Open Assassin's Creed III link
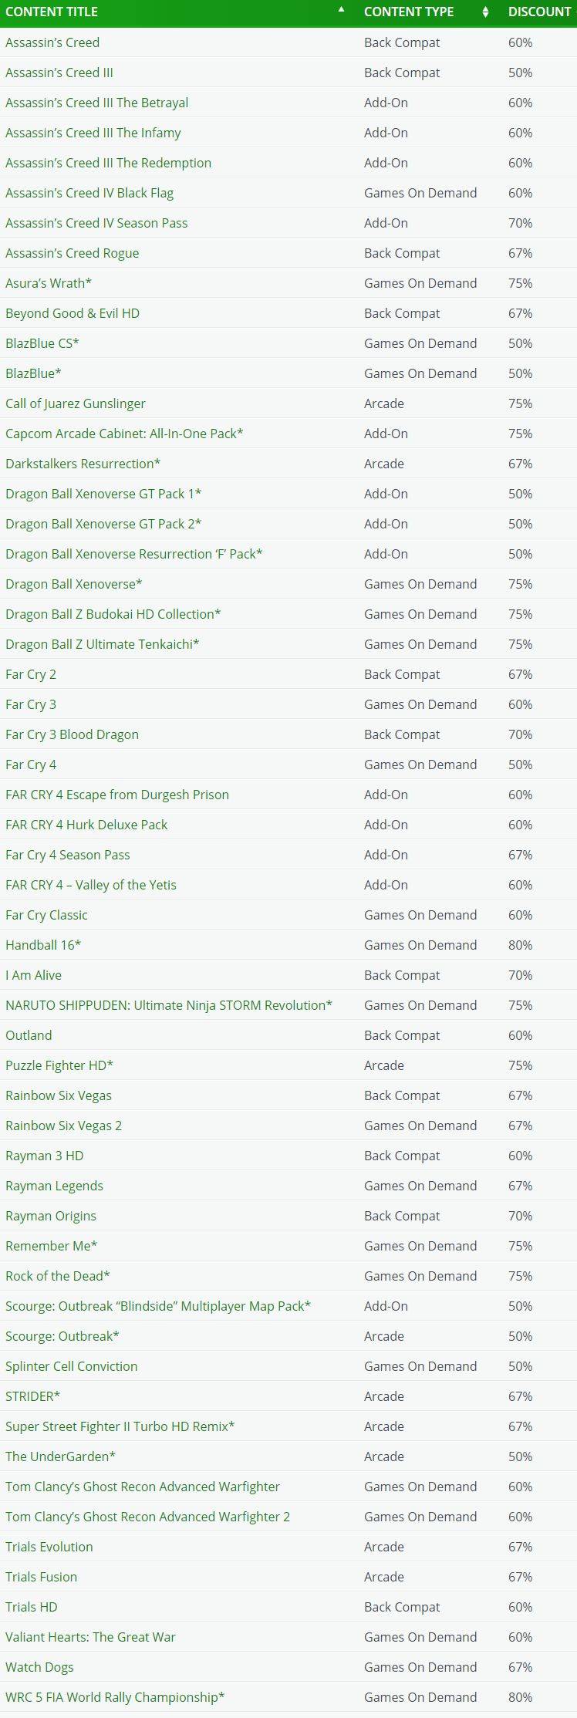This screenshot has height=1718, width=577. point(59,73)
